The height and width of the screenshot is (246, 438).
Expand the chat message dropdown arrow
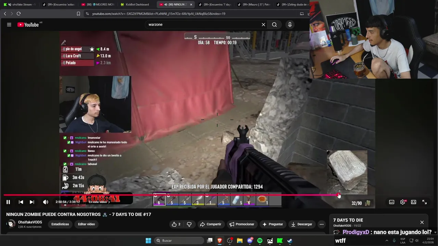pos(435,232)
